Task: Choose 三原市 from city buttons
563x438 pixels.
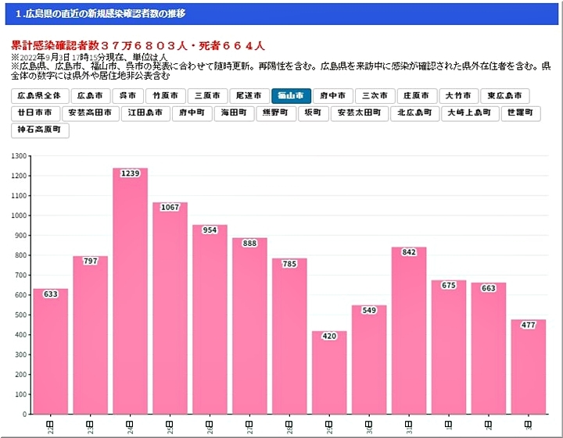Action: tap(208, 96)
